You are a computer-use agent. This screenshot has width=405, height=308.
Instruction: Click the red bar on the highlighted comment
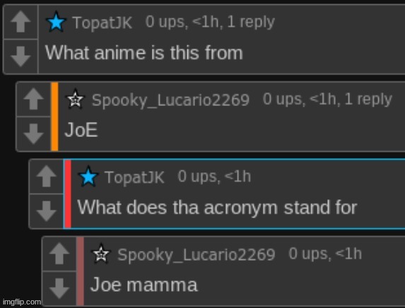(x=68, y=194)
